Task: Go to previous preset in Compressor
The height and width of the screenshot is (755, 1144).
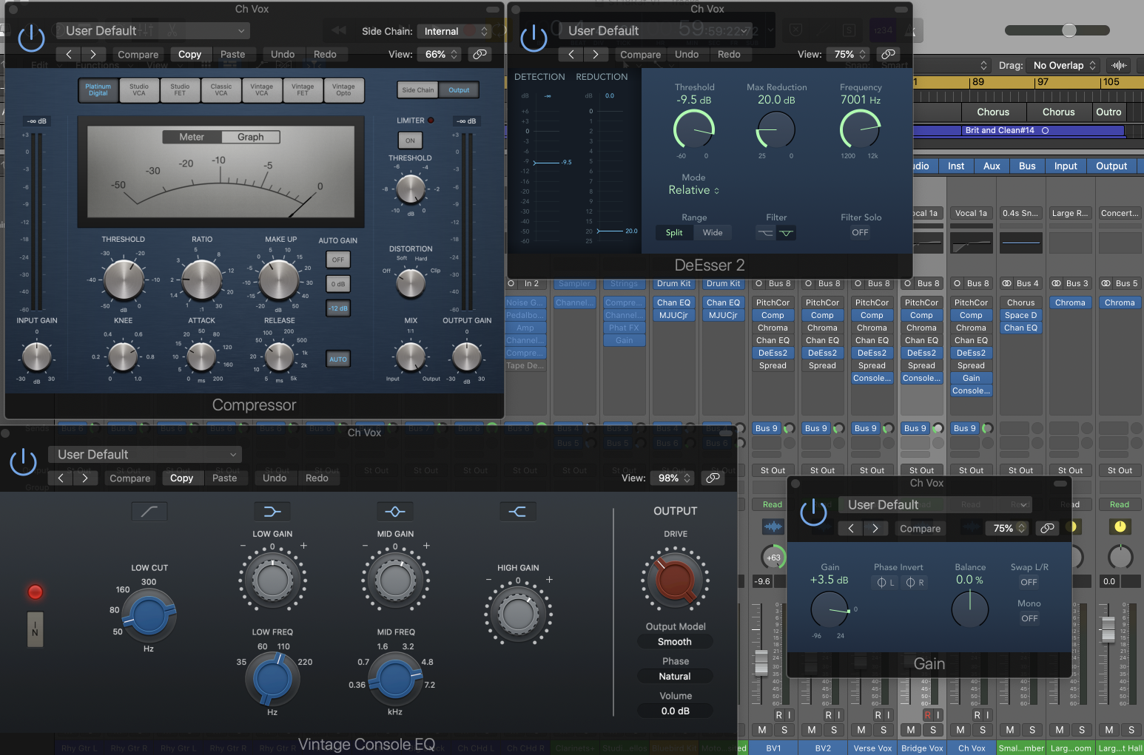Action: [x=68, y=54]
